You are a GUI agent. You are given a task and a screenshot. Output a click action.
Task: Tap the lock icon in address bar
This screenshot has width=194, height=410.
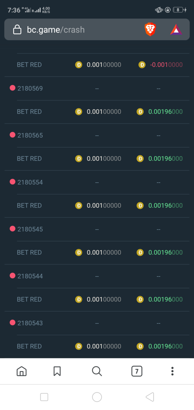pos(17,30)
